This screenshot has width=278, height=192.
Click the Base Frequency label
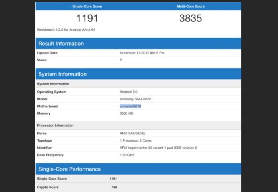coord(50,155)
